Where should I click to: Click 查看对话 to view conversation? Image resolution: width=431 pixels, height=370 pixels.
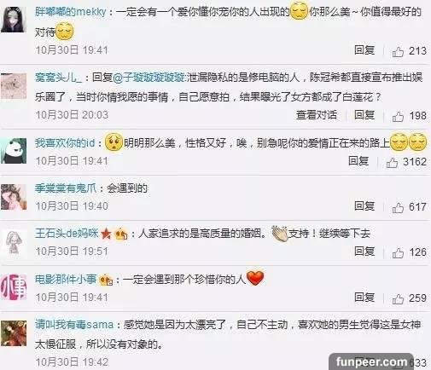click(317, 115)
